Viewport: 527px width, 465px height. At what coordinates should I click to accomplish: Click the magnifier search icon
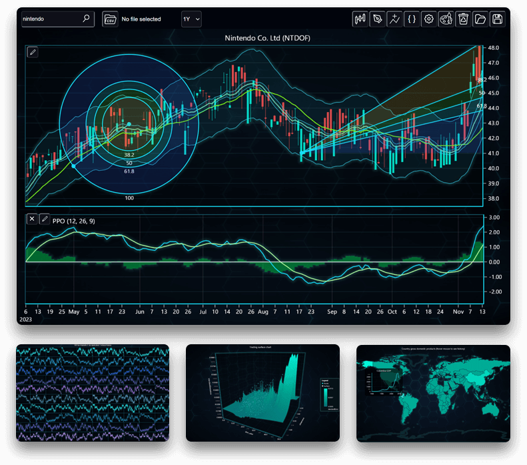coord(87,18)
